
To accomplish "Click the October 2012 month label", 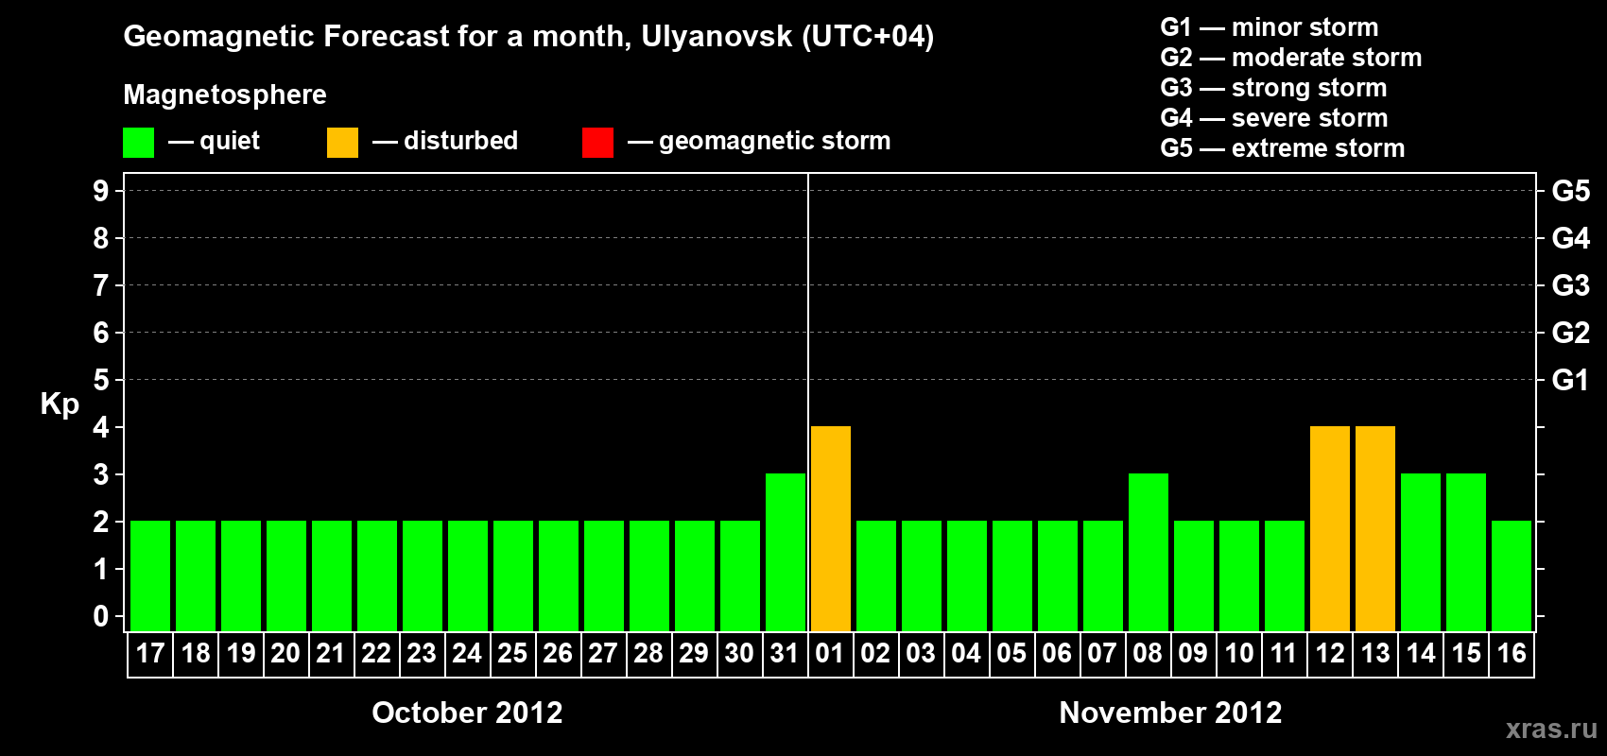I will pyautogui.click(x=467, y=713).
